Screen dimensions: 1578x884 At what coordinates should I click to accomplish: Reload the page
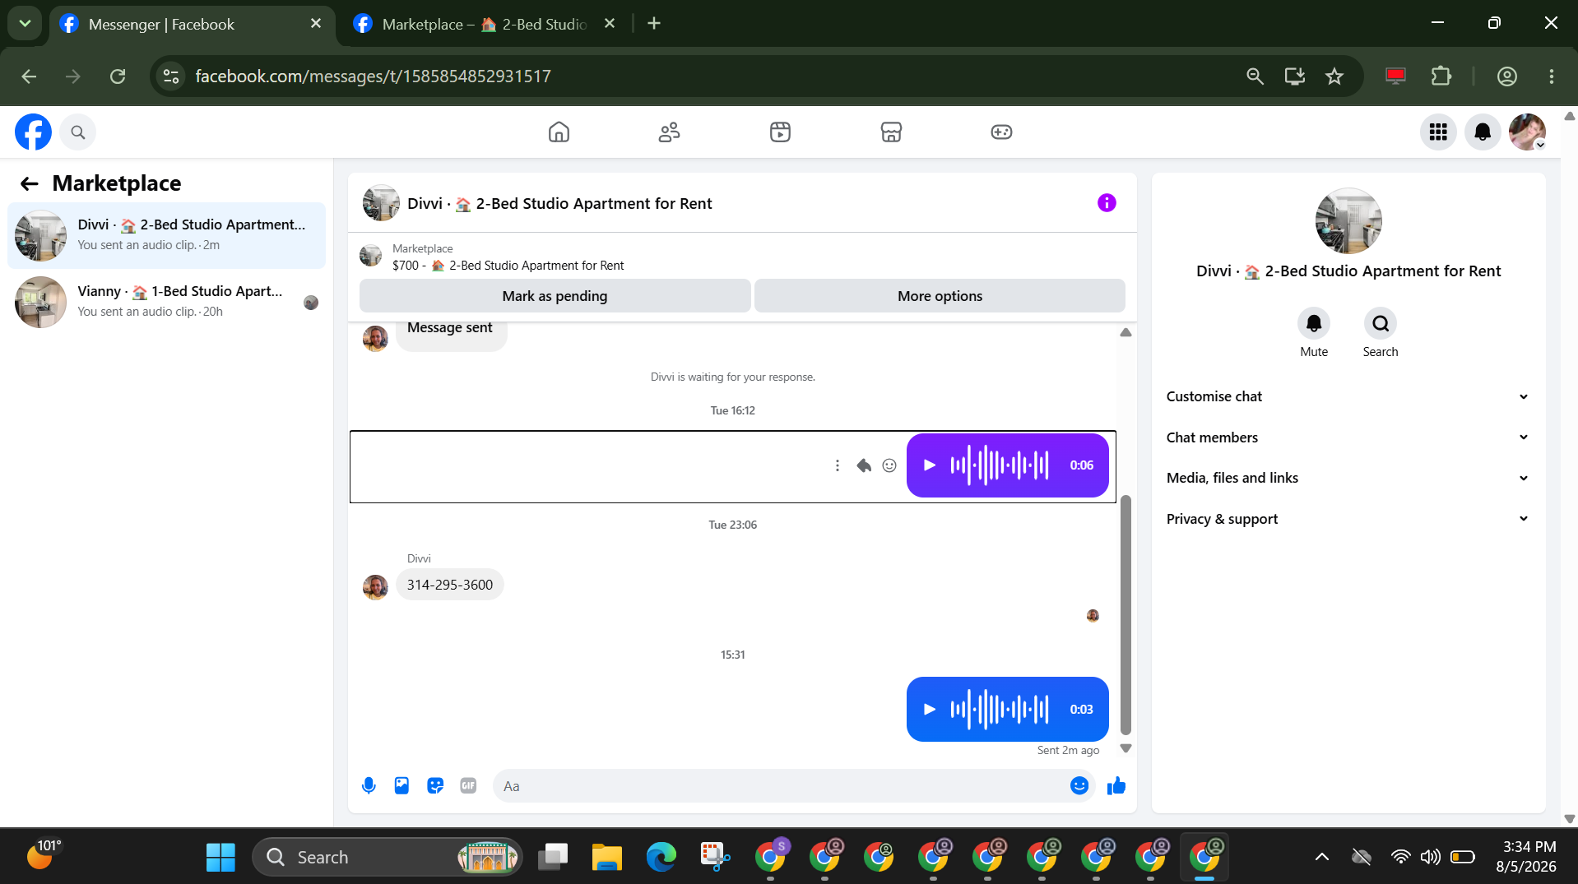click(x=118, y=76)
